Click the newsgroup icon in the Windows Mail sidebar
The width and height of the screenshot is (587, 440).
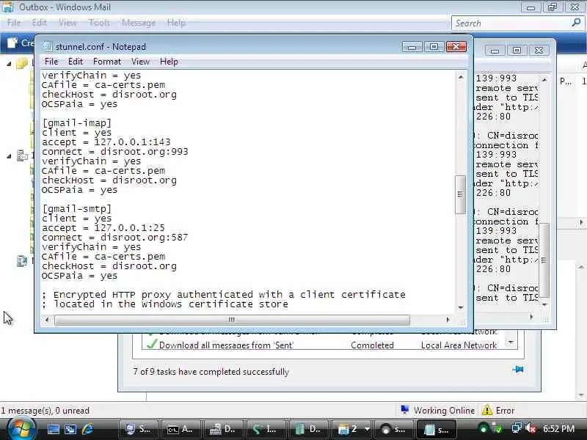coord(22,261)
